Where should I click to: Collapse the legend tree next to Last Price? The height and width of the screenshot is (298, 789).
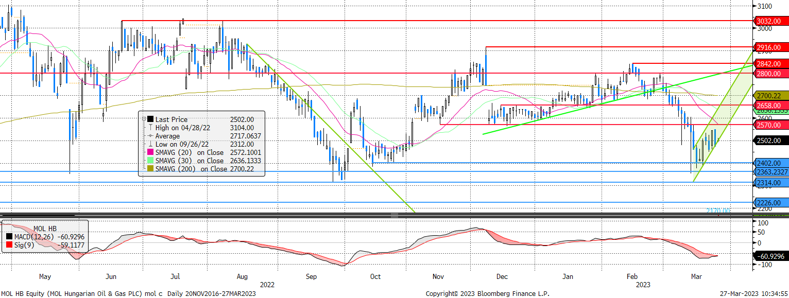click(144, 119)
